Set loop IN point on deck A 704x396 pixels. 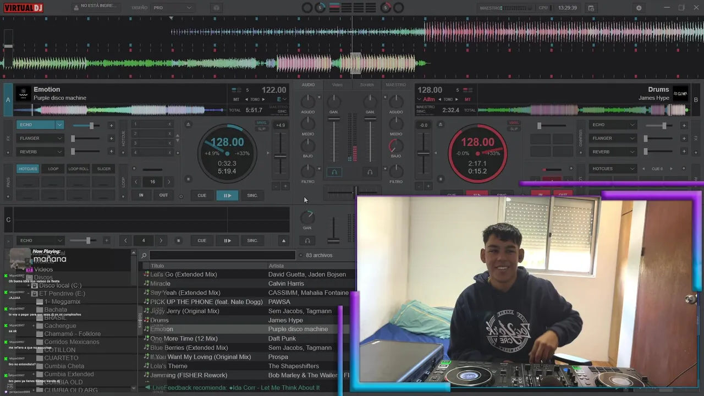coord(141,195)
